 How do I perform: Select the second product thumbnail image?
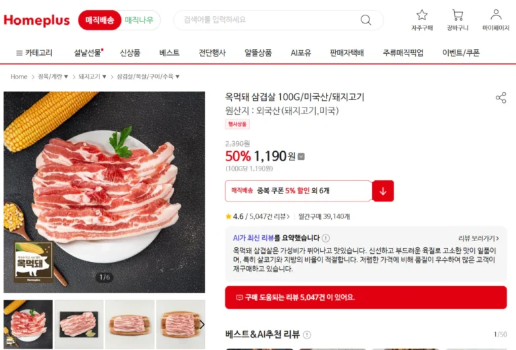[x=79, y=324]
